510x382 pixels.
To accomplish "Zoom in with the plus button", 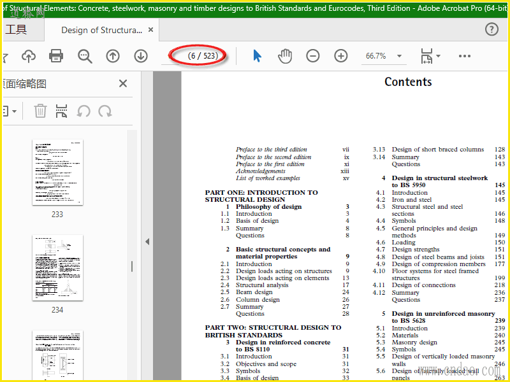I will coord(341,56).
